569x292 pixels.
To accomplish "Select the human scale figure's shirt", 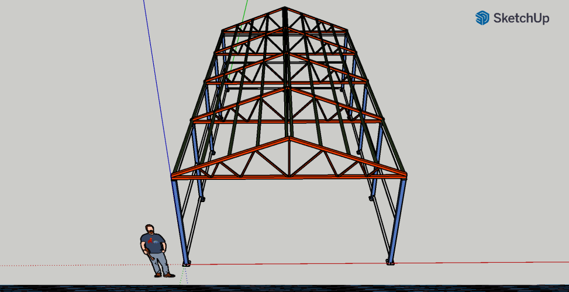I will point(153,243).
